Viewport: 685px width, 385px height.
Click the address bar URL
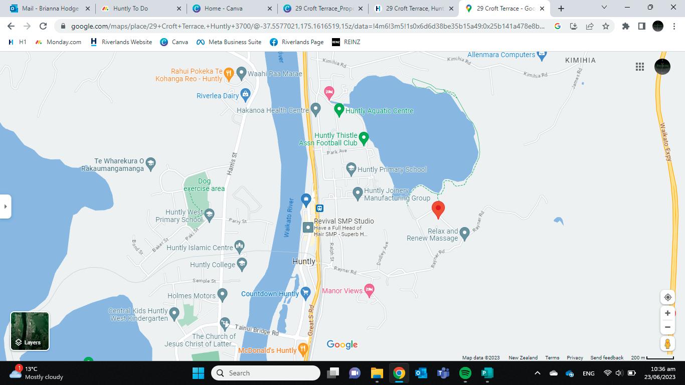pyautogui.click(x=307, y=26)
